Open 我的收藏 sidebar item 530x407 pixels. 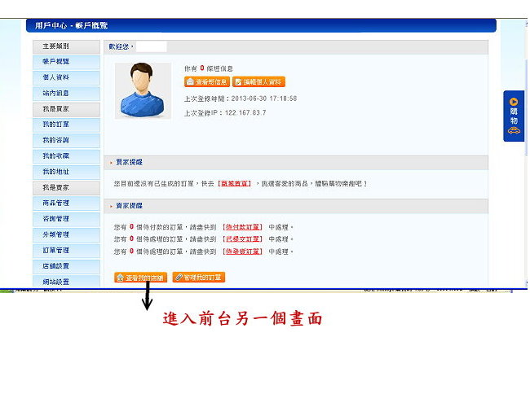pyautogui.click(x=56, y=155)
